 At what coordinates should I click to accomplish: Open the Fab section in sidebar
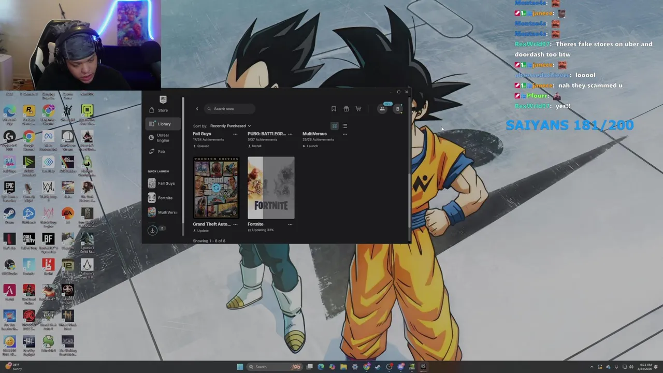163,151
